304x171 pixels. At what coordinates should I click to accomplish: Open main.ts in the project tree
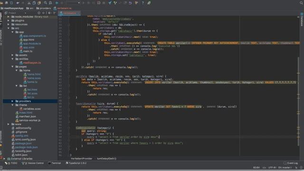[x=28, y=51]
